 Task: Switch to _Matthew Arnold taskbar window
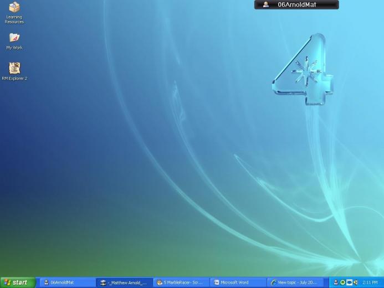(125, 282)
